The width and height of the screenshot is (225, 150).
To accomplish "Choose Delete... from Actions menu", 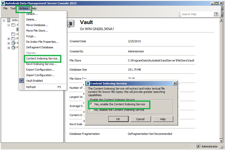I will [31, 19].
